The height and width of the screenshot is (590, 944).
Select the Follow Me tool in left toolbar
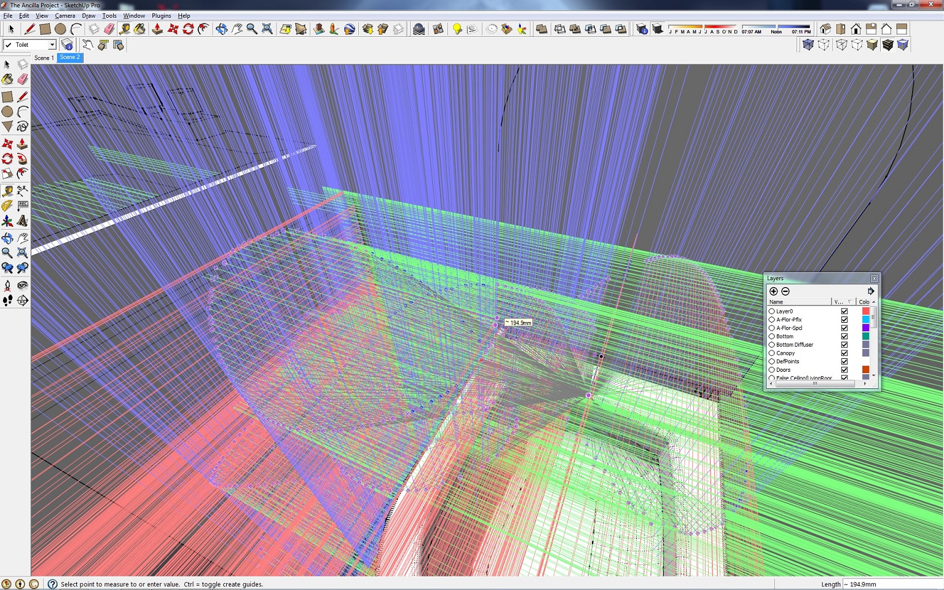coord(22,159)
